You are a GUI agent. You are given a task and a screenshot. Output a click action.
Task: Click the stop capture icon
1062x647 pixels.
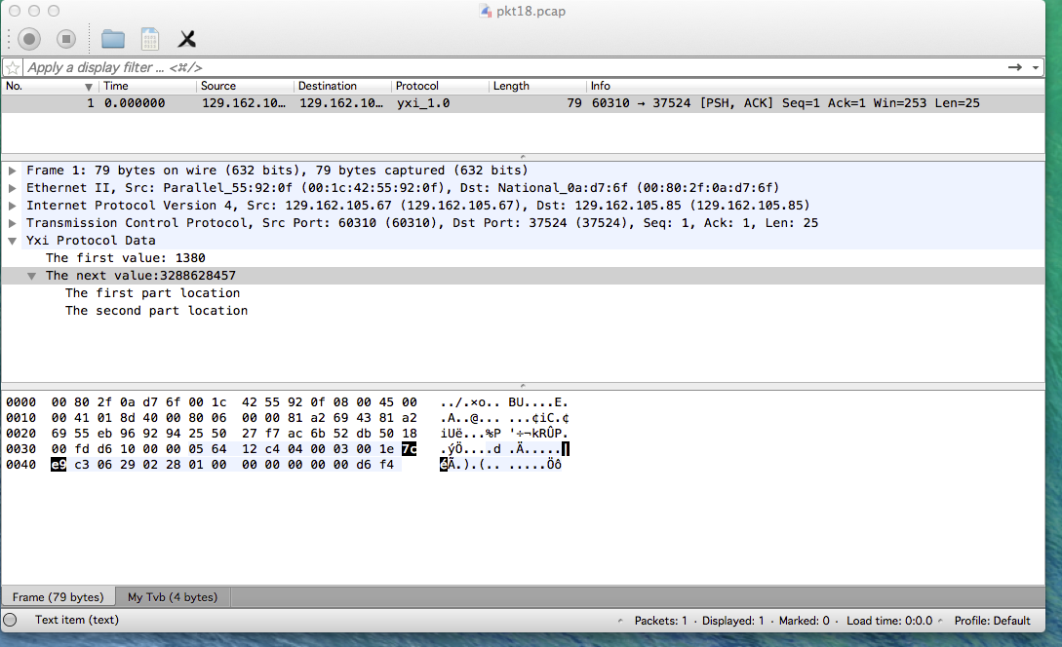[65, 39]
